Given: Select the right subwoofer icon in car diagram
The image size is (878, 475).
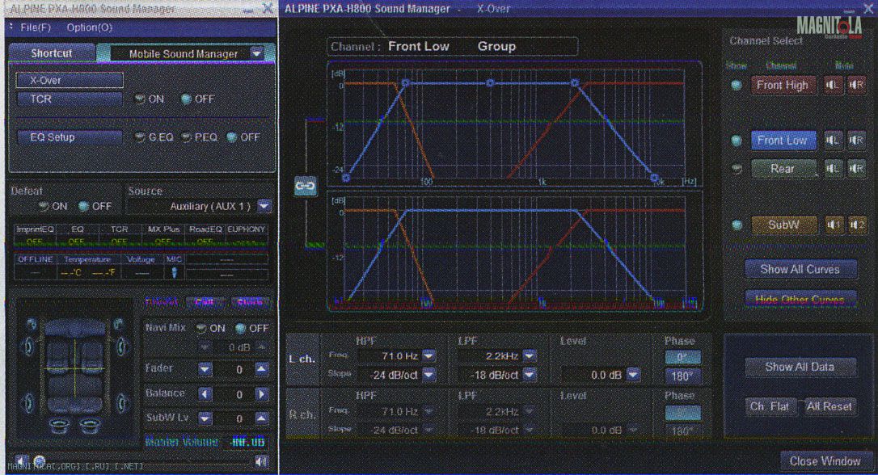Looking at the screenshot, I should 91,427.
